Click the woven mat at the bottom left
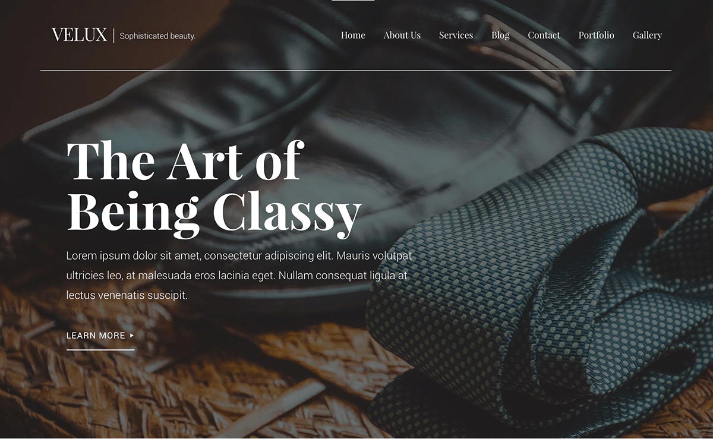 89,392
